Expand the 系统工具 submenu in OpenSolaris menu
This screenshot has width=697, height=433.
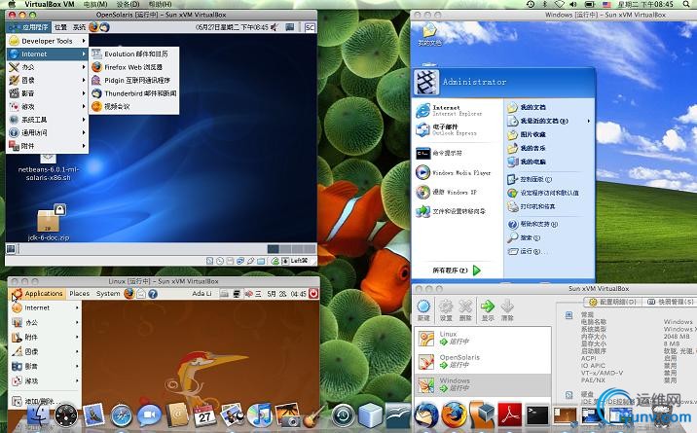point(48,120)
